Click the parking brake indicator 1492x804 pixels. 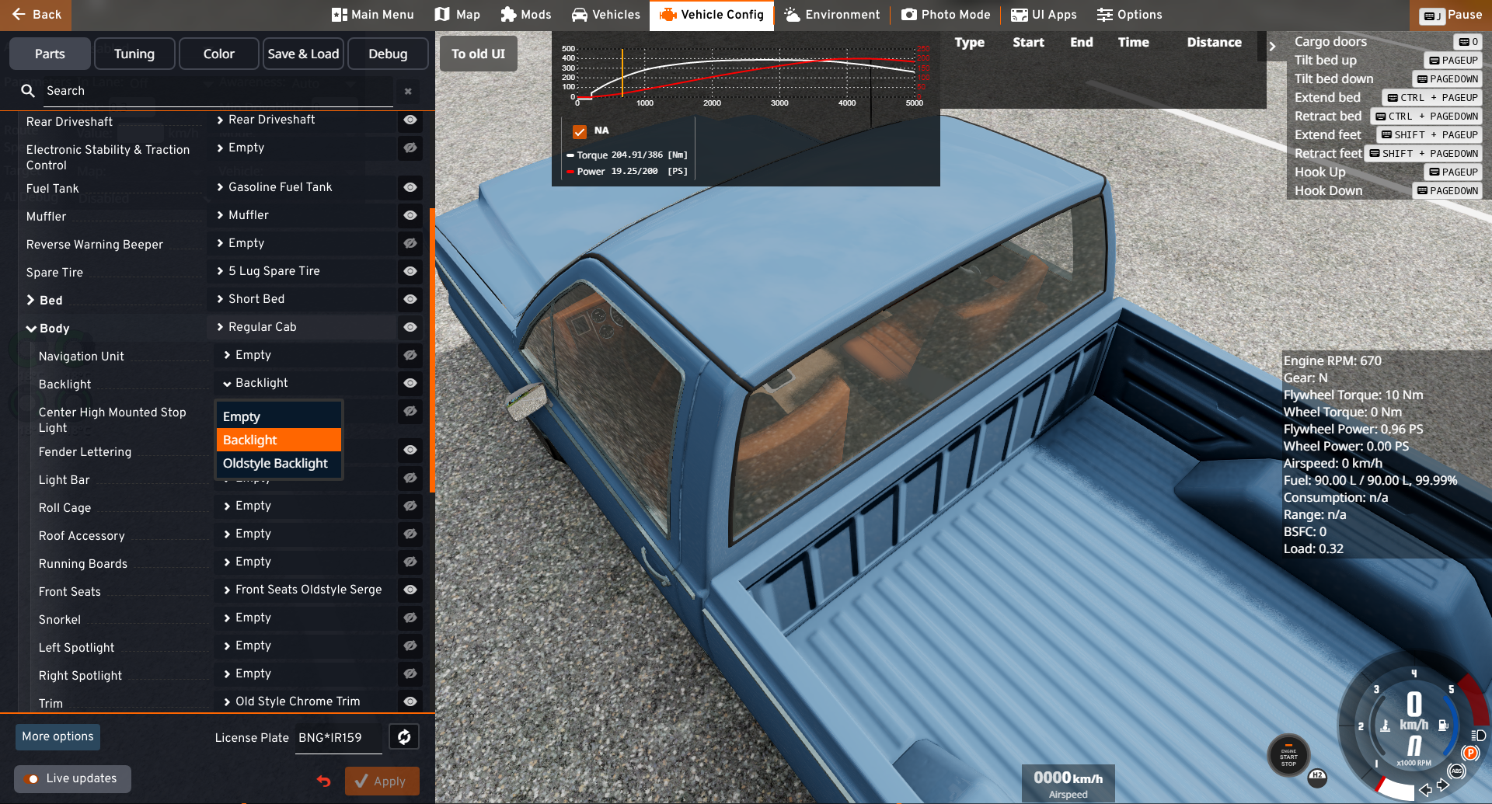[x=1469, y=753]
